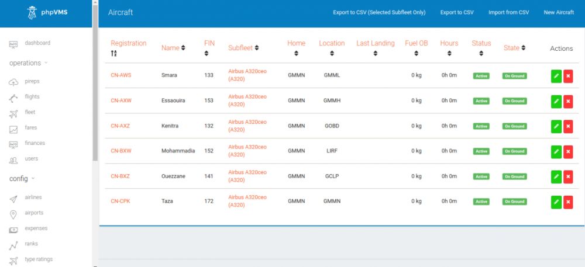Click the airports pin icon in sidebar
Viewport: 585px width, 267px height.
click(14, 214)
